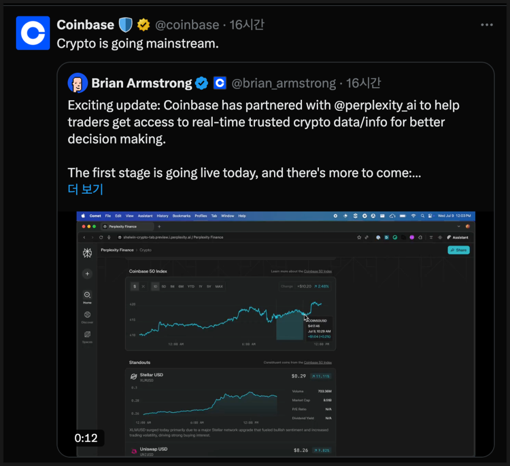
Task: Click Brian Armstrong's profile avatar
Action: [x=78, y=83]
